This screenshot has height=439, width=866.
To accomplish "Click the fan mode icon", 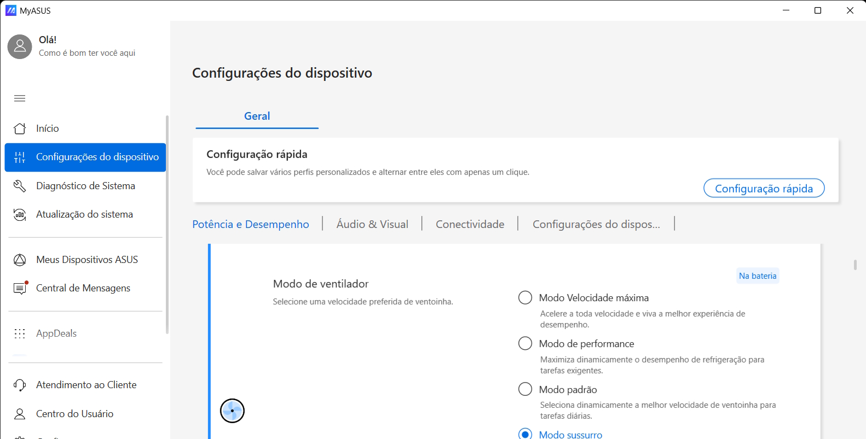I will [x=232, y=411].
